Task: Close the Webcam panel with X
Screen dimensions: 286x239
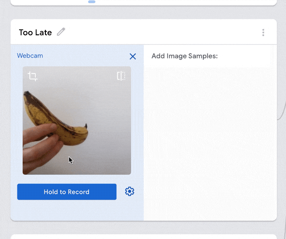Action: pyautogui.click(x=133, y=56)
